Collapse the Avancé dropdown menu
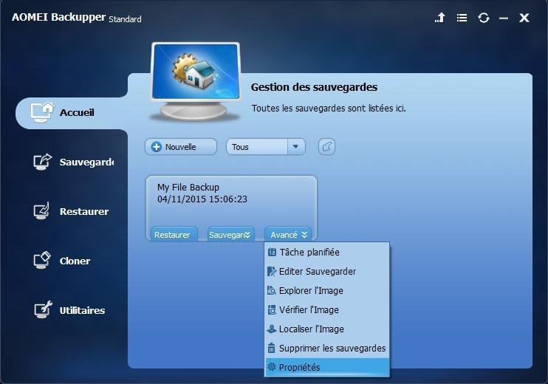Viewport: 548px width, 384px height. coord(287,234)
